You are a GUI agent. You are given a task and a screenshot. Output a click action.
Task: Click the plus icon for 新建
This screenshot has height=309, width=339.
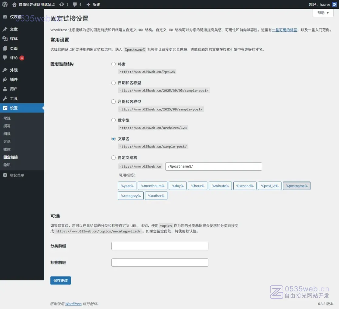click(x=88, y=5)
